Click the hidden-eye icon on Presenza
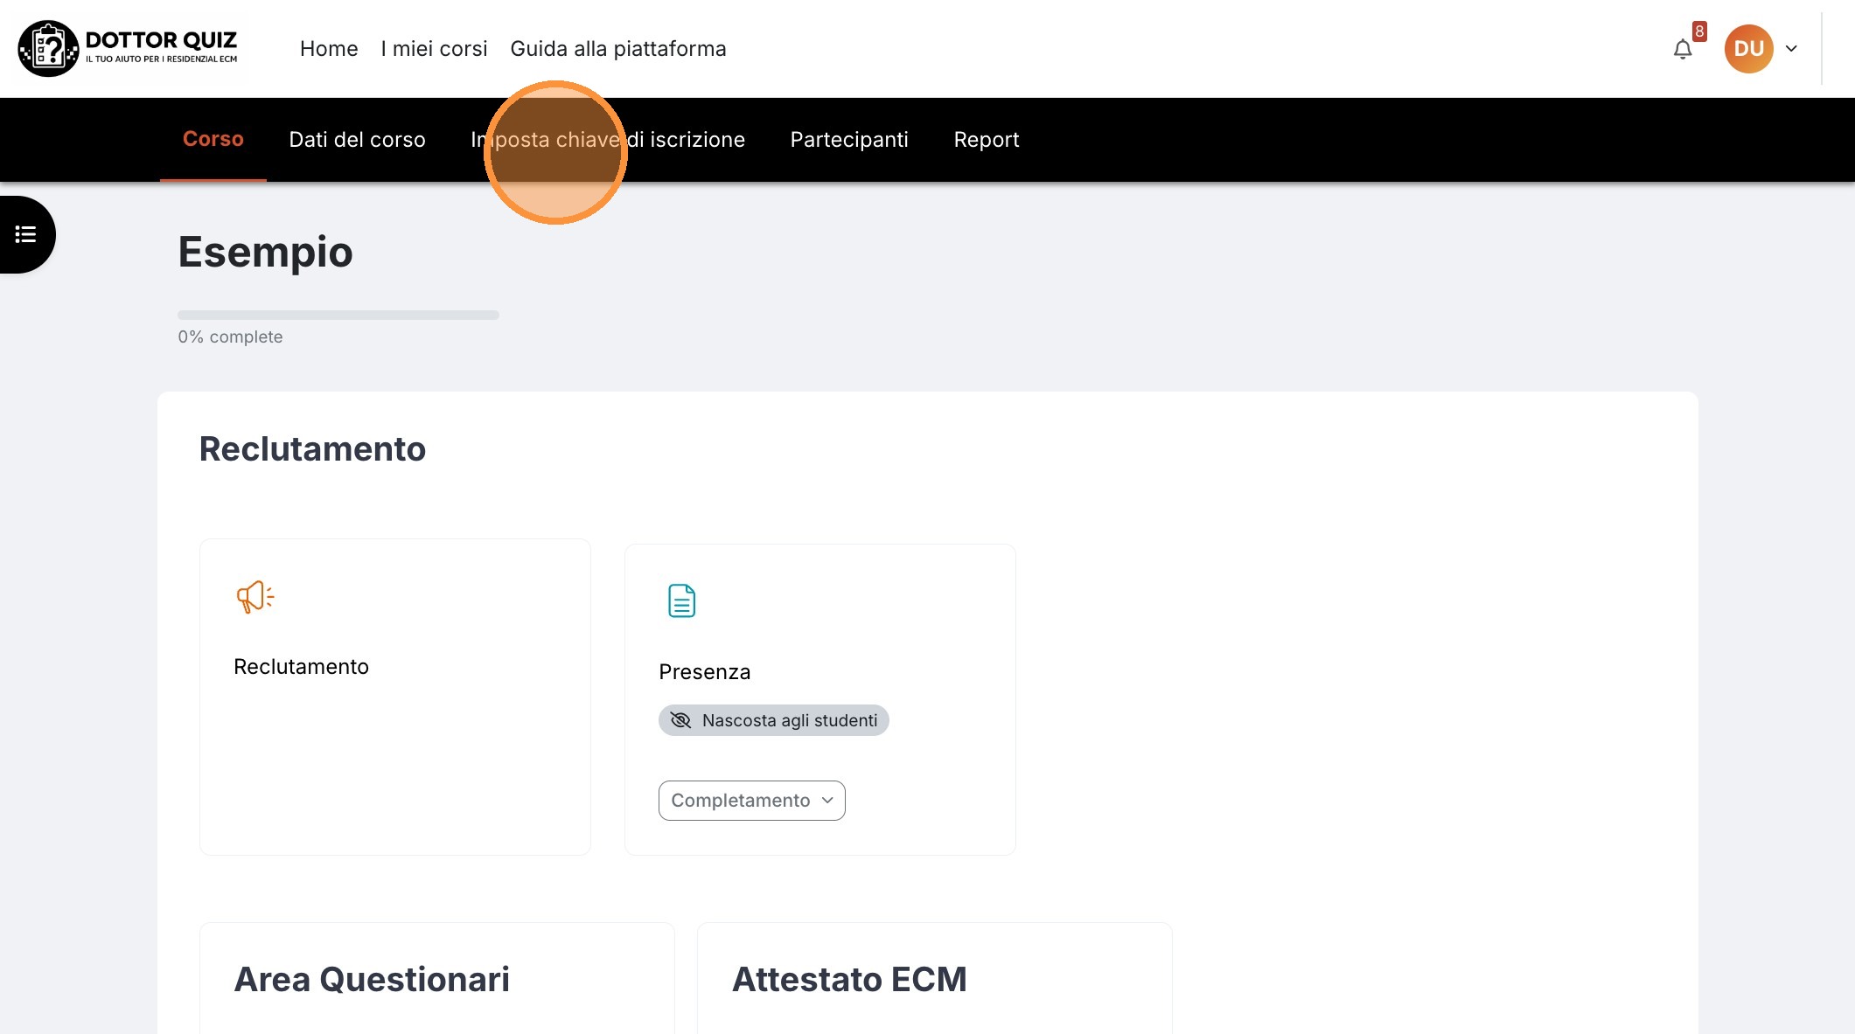This screenshot has height=1034, width=1855. click(x=680, y=720)
